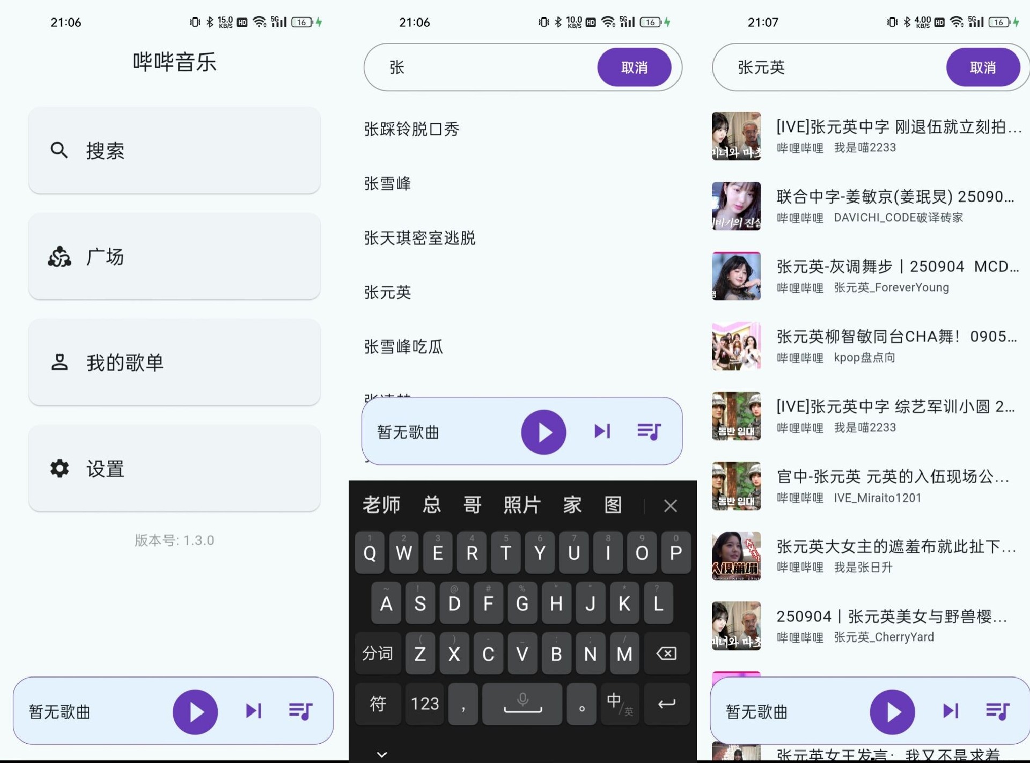The height and width of the screenshot is (763, 1030).
Task: Open the 广场 plaza menu card
Action: (x=174, y=257)
